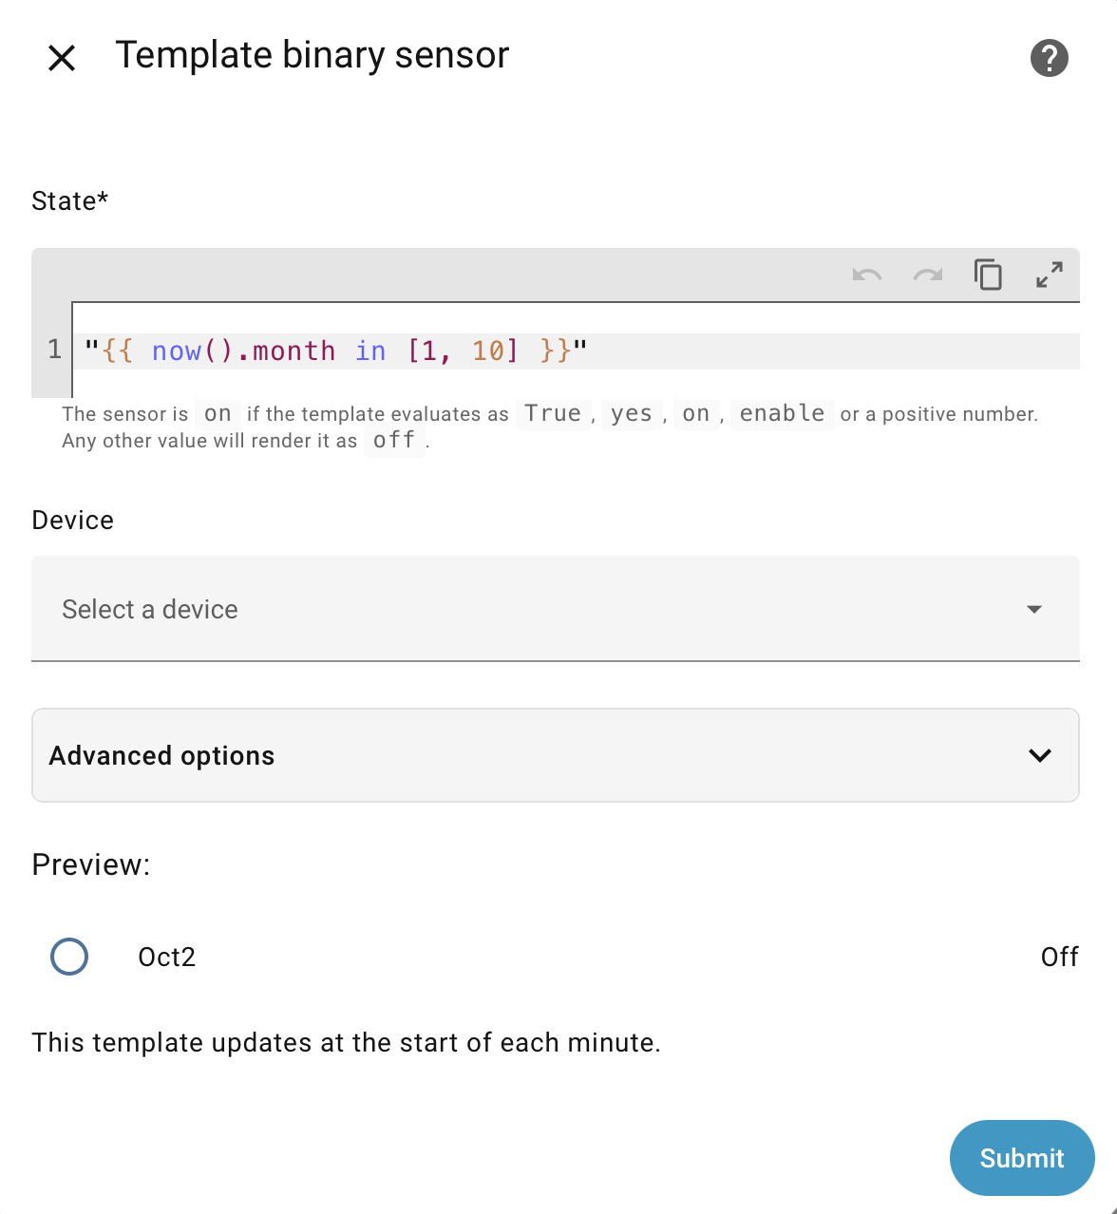Click the Off state in preview
This screenshot has width=1117, height=1214.
point(1059,957)
